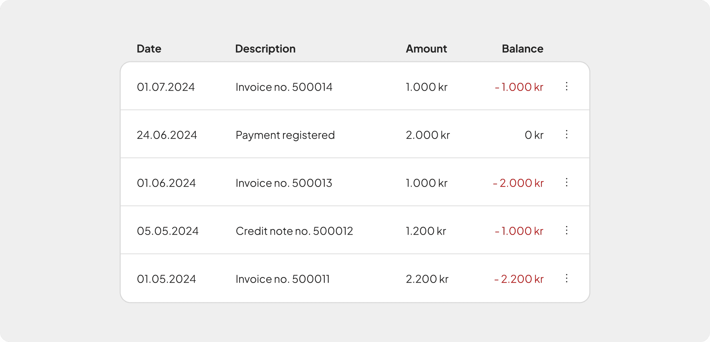Select date 05.05.2024
Viewport: 710px width, 342px height.
pyautogui.click(x=168, y=231)
